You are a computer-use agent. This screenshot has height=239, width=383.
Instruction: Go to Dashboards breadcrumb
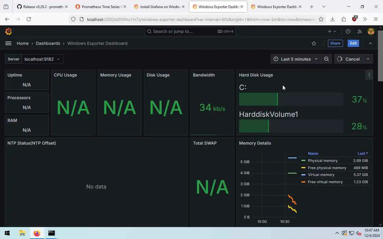point(48,43)
